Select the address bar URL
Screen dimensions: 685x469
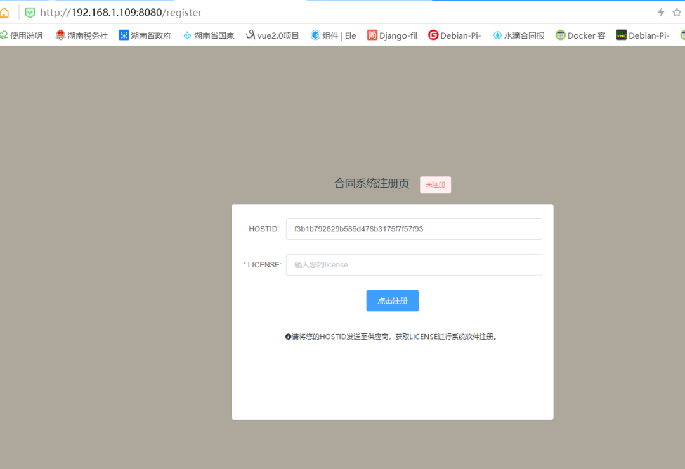(x=121, y=13)
